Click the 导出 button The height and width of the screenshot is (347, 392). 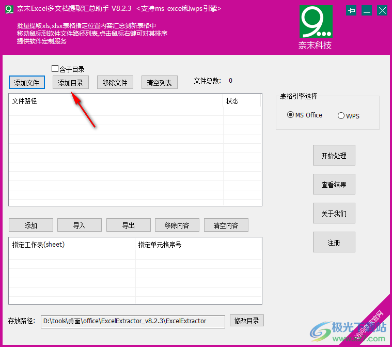point(129,225)
